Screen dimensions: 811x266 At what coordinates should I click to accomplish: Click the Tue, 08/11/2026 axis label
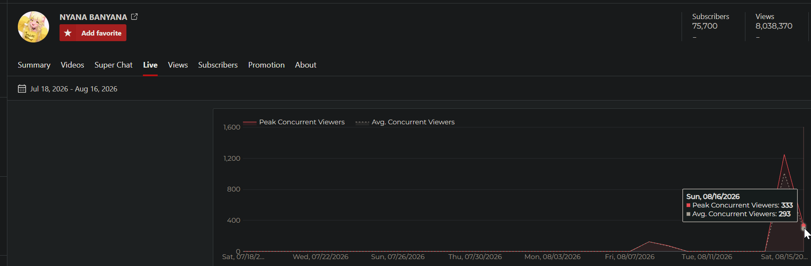click(707, 257)
